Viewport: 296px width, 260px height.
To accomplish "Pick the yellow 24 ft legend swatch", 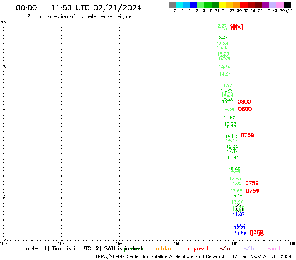I will point(222,5).
